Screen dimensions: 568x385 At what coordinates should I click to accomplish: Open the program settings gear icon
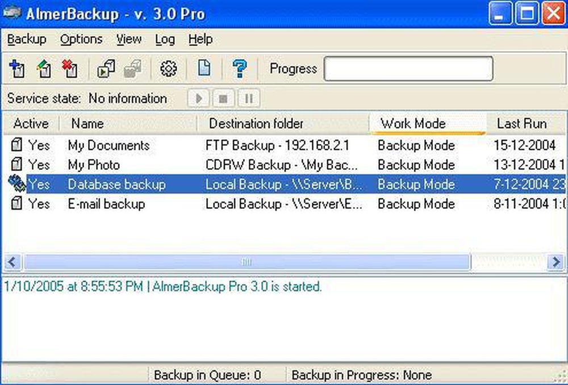click(x=168, y=68)
